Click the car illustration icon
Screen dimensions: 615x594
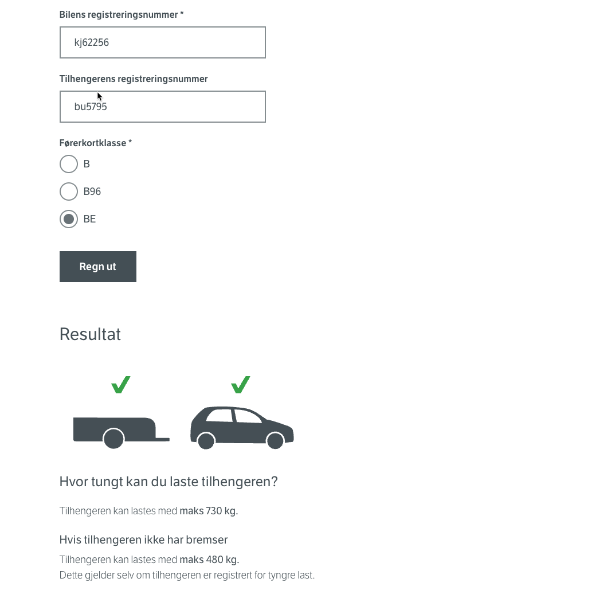(x=242, y=428)
